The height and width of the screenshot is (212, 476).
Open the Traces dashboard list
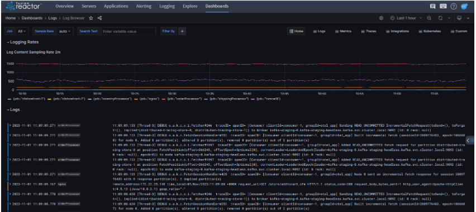pos(369,31)
